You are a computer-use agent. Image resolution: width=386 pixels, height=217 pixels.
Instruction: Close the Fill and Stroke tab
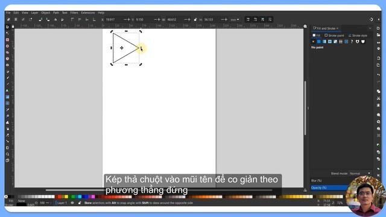(x=337, y=28)
